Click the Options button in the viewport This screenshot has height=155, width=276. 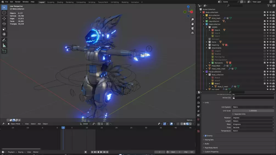(190, 120)
